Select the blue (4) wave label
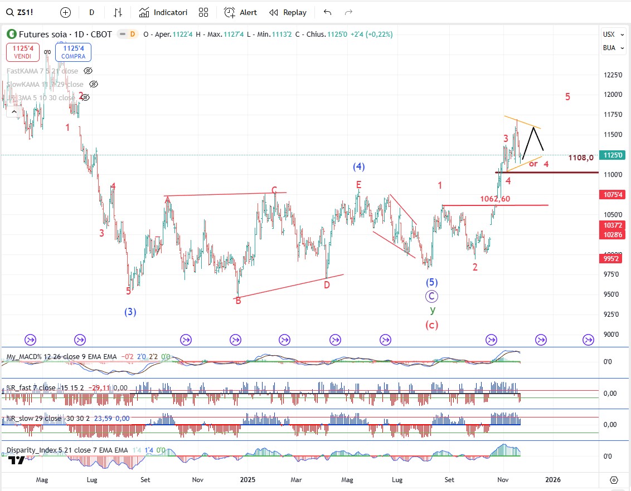Image resolution: width=631 pixels, height=491 pixels. (358, 166)
